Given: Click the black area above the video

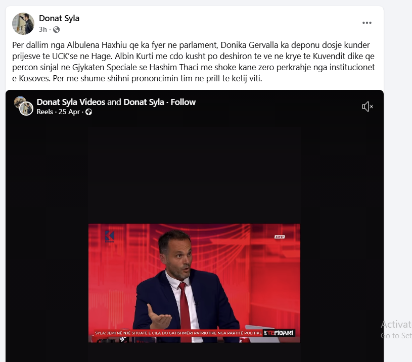Looking at the screenshot, I should (x=194, y=175).
